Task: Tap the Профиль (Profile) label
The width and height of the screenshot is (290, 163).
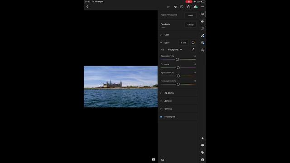Action: point(165,24)
